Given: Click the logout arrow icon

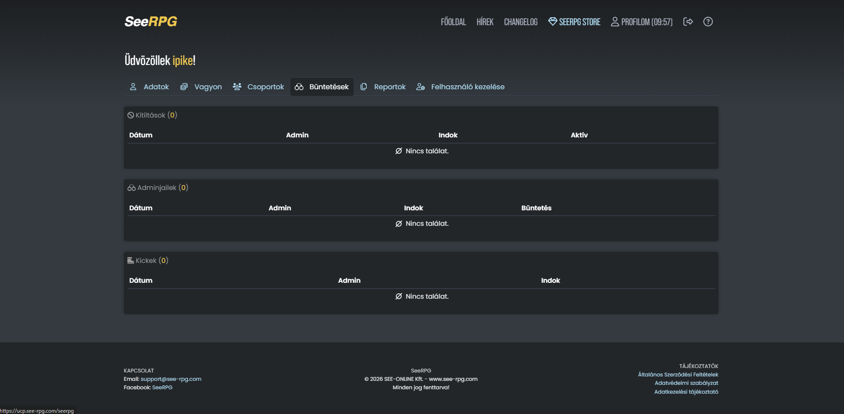Looking at the screenshot, I should (688, 22).
